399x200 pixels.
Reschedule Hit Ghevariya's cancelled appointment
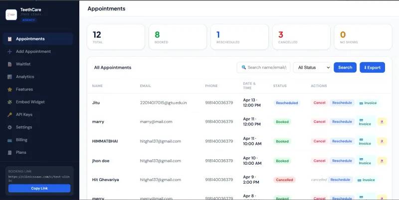340,180
